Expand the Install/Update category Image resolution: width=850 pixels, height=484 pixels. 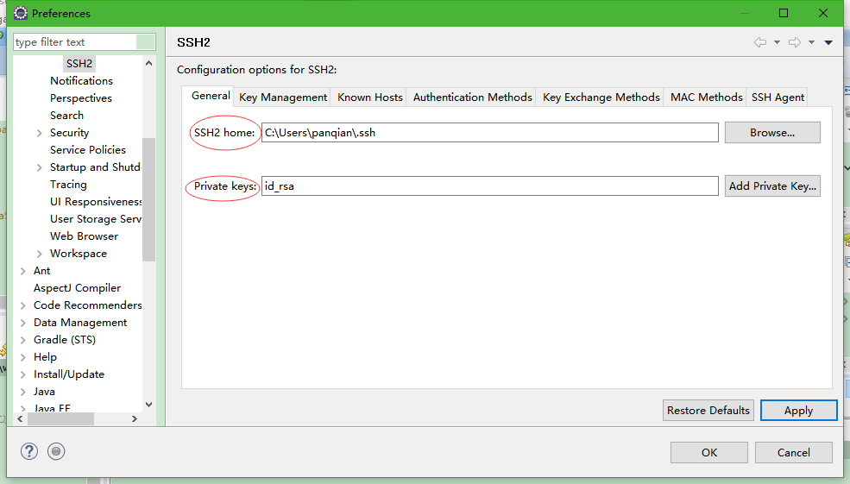[23, 374]
